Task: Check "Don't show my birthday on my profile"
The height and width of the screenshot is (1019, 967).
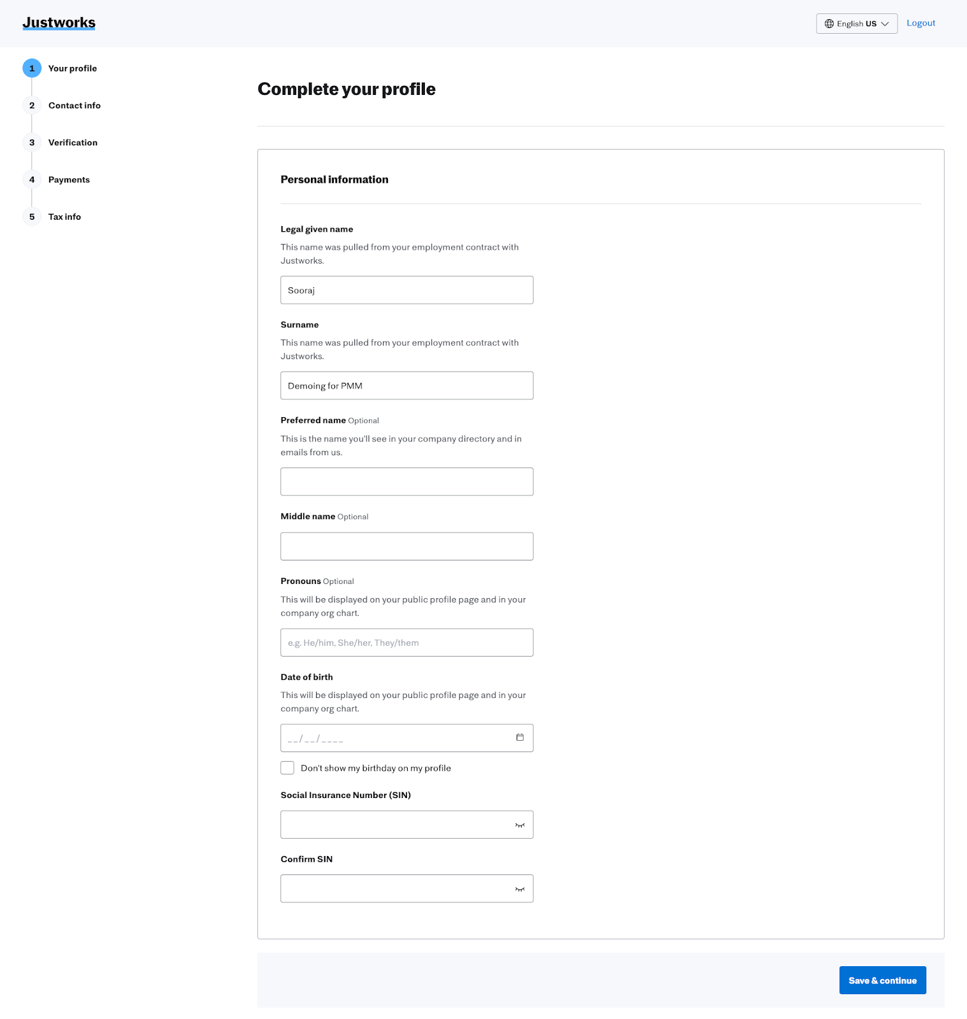Action: click(287, 768)
